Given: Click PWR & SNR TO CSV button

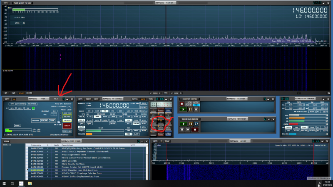Looking at the screenshot, I should click(x=22, y=3).
